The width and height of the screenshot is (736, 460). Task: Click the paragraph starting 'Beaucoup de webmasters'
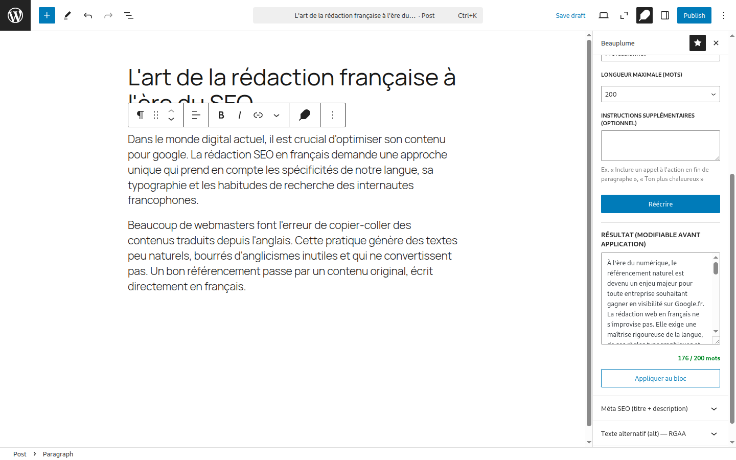click(x=292, y=256)
